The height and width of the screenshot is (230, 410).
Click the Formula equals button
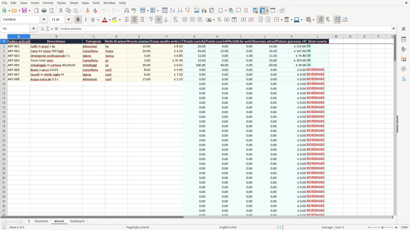pyautogui.click(x=56, y=29)
